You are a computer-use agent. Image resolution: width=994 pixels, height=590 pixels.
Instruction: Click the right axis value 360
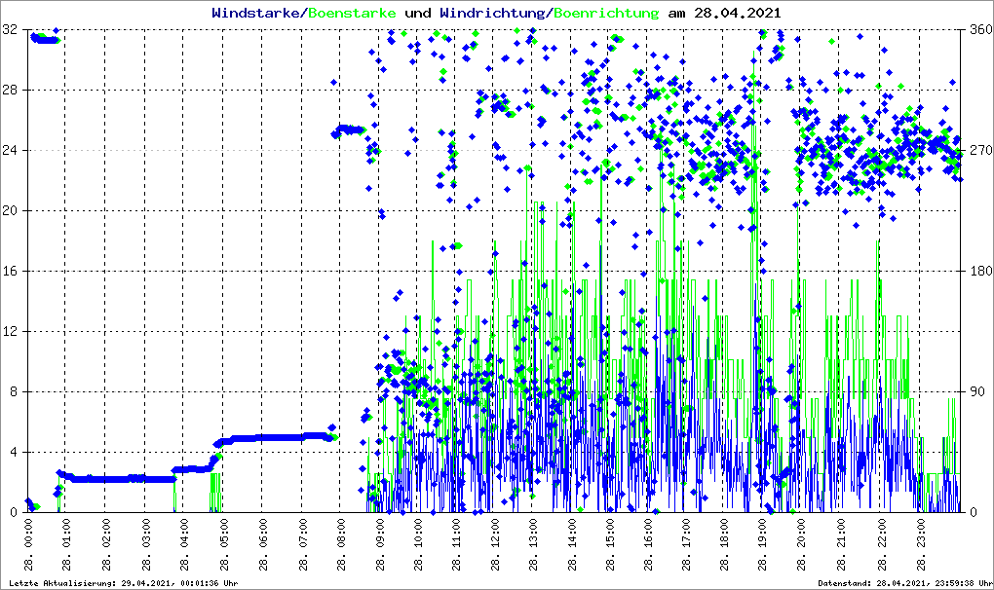978,30
